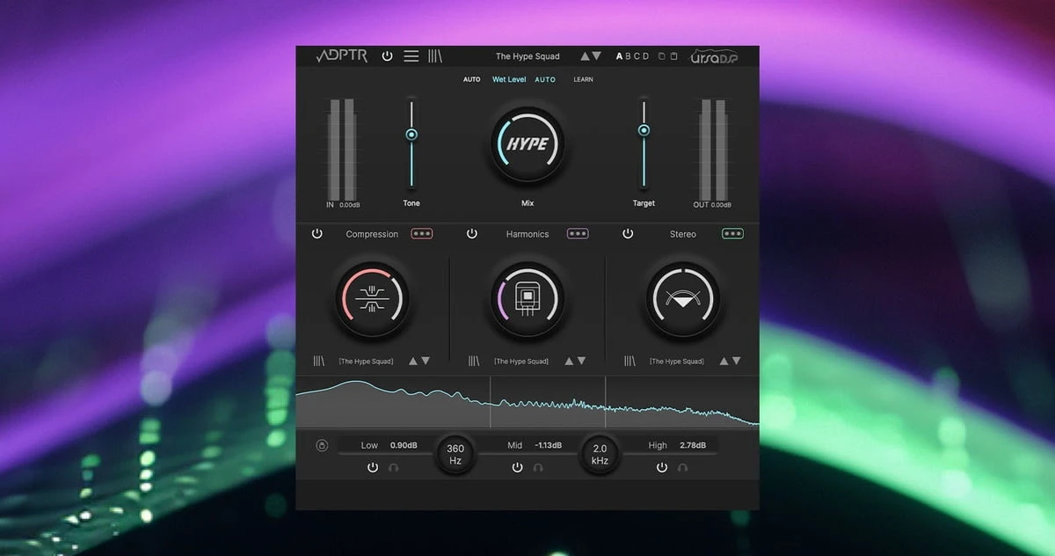This screenshot has height=556, width=1055.
Task: Click the ADPTR logo
Action: tap(343, 55)
